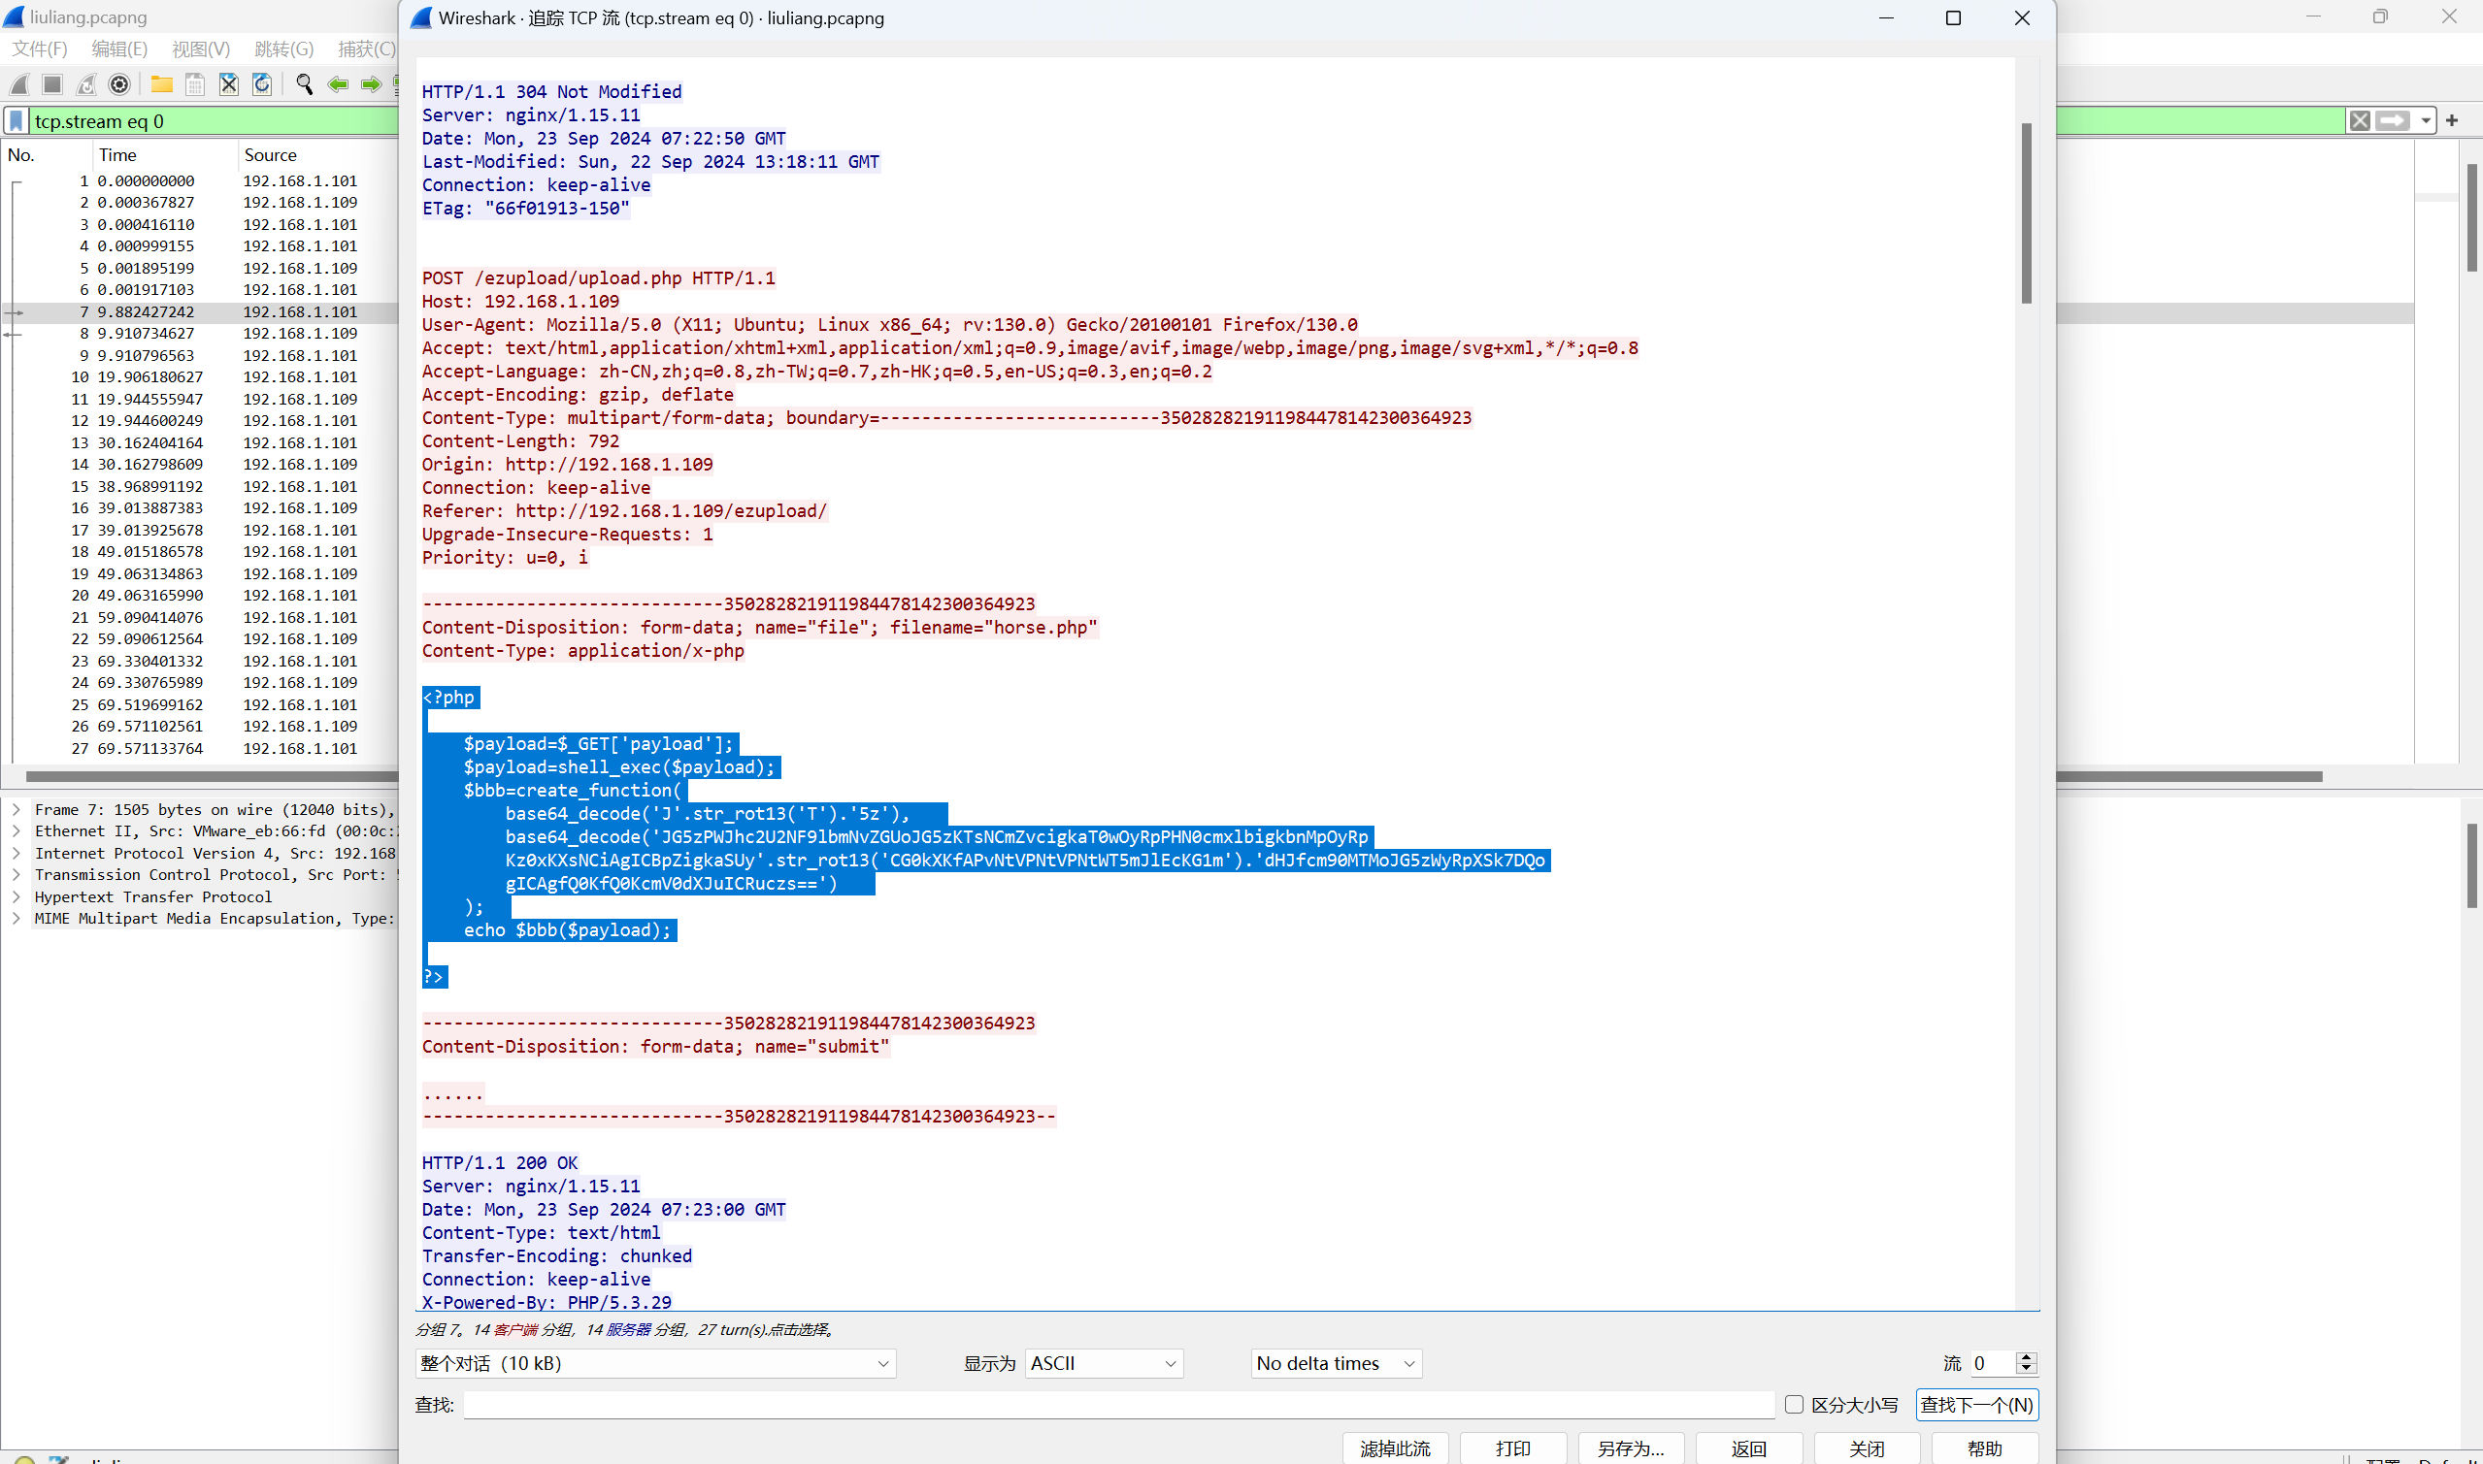Click the HTTP/1.1 200 OK response line
The width and height of the screenshot is (2483, 1464).
click(499, 1163)
